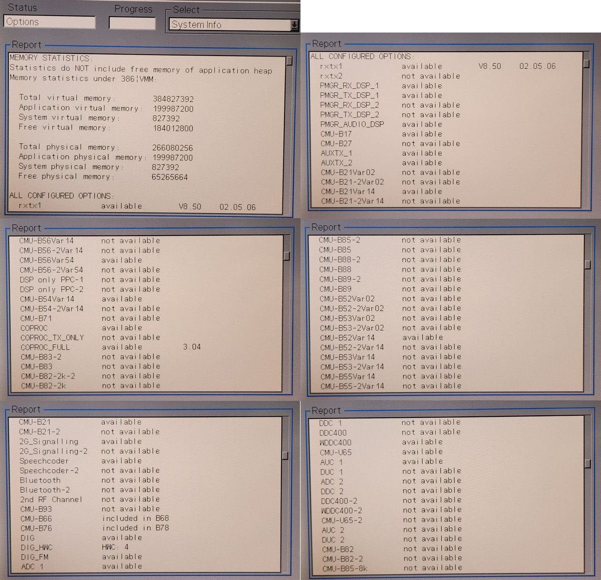
Task: Select the CMU-B88-2 option row
Action: point(390,259)
